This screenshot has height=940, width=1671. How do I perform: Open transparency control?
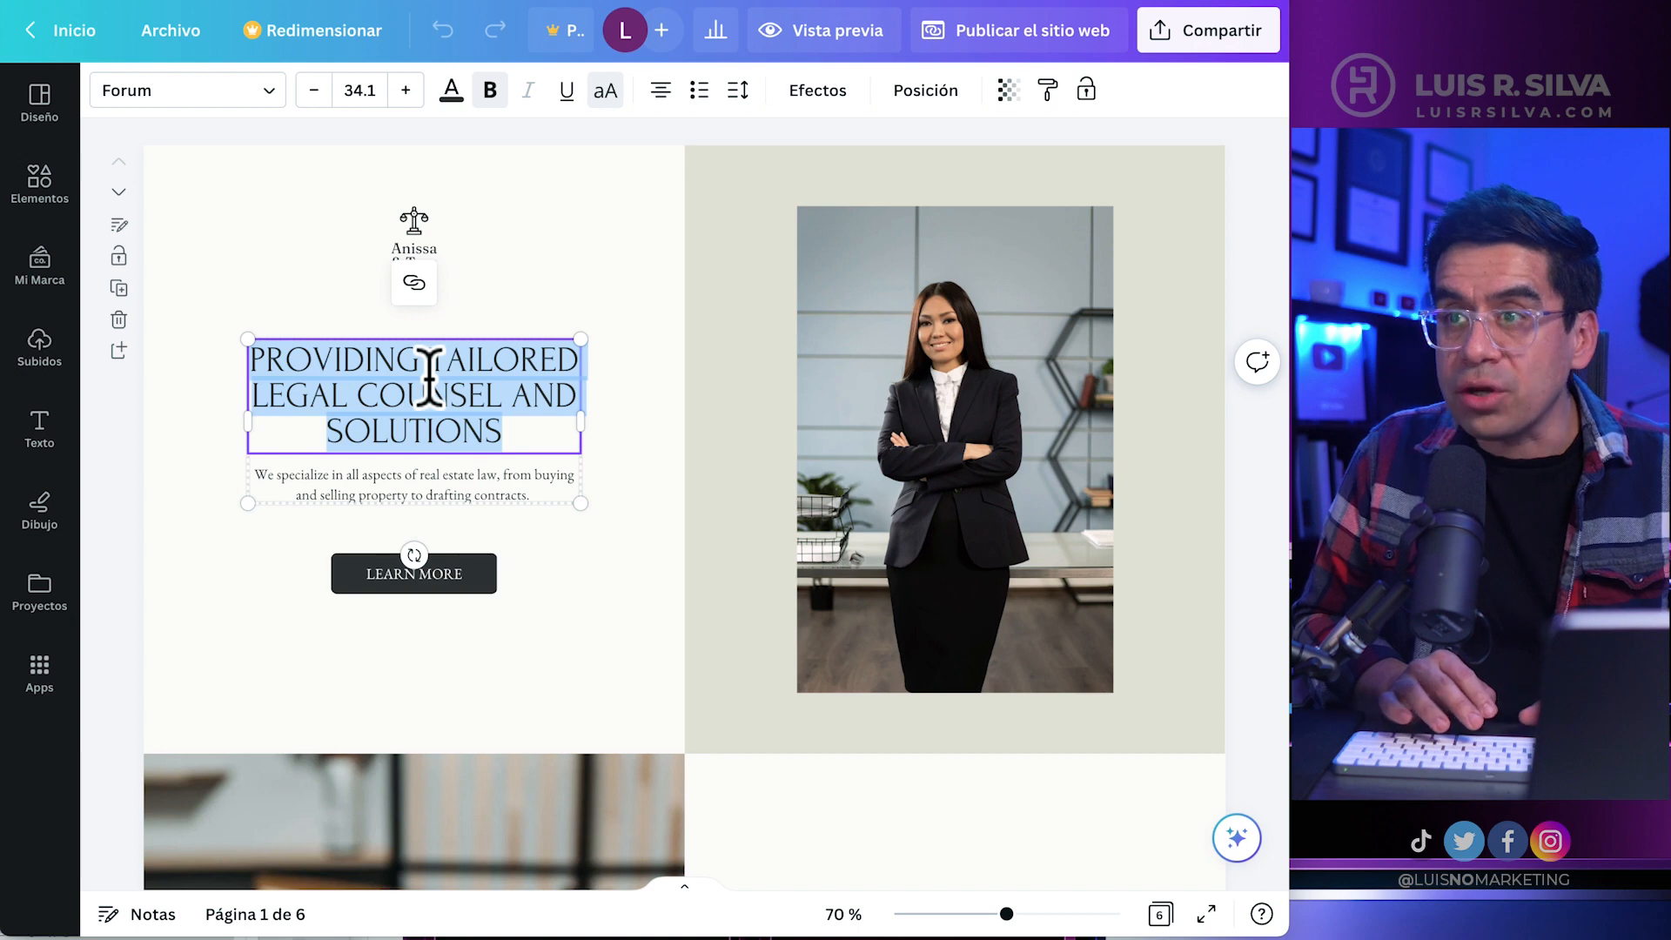[1008, 90]
